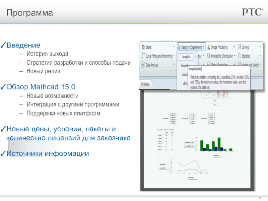Click the Data Analysis icon
Image resolution: width=268 pixels, height=201 pixels.
[143, 65]
